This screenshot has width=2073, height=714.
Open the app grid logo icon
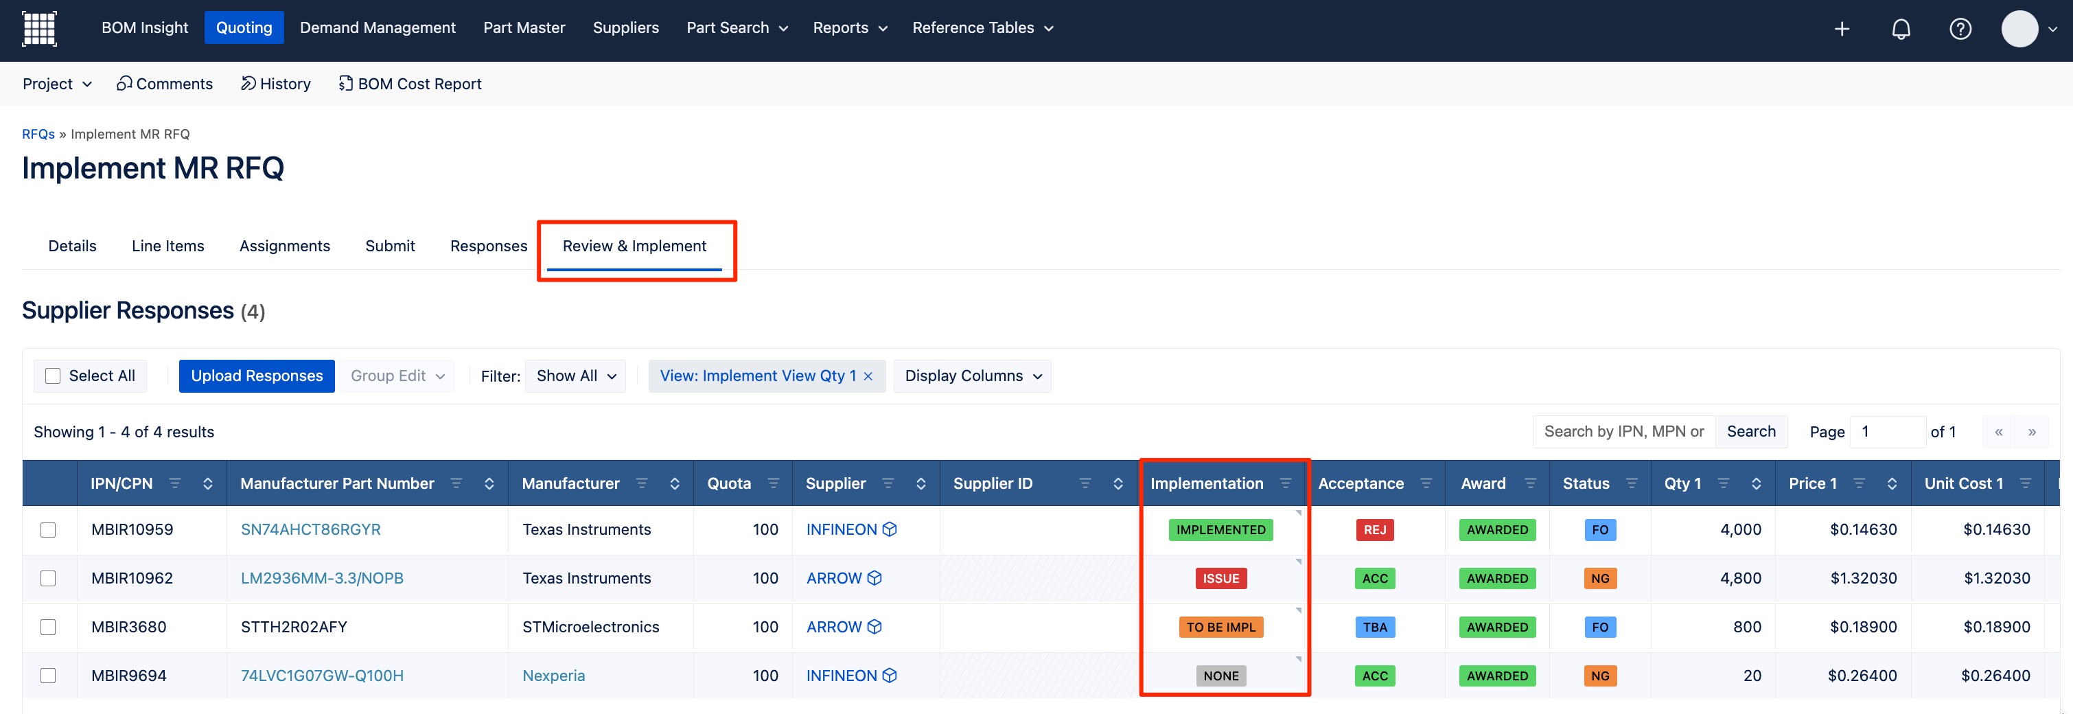38,28
